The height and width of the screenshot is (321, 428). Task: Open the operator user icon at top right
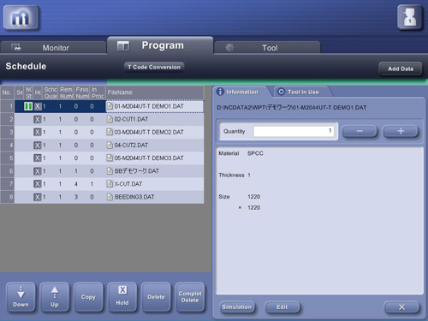[x=410, y=18]
